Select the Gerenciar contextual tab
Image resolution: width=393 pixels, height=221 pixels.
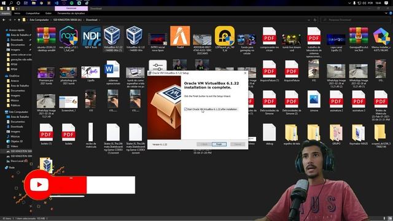pos(71,9)
